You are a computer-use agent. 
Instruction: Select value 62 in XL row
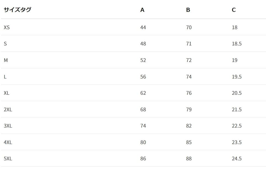coord(143,93)
